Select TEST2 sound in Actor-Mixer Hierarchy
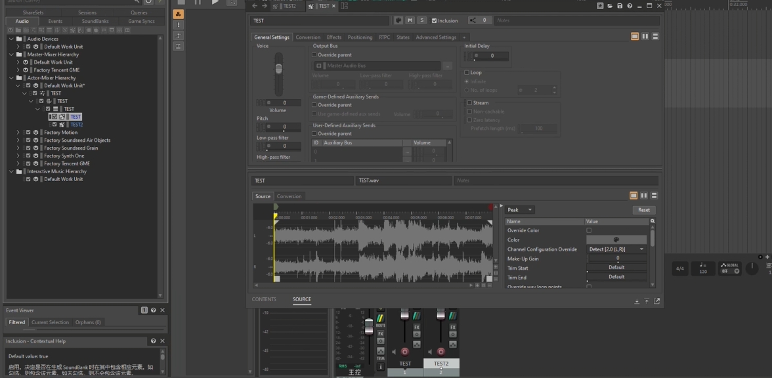Image resolution: width=772 pixels, height=378 pixels. click(x=76, y=125)
